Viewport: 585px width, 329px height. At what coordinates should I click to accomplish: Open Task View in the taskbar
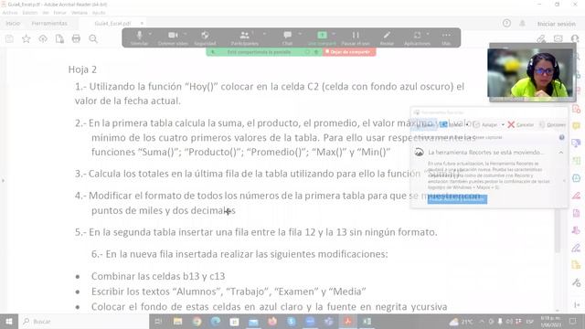tap(158, 321)
